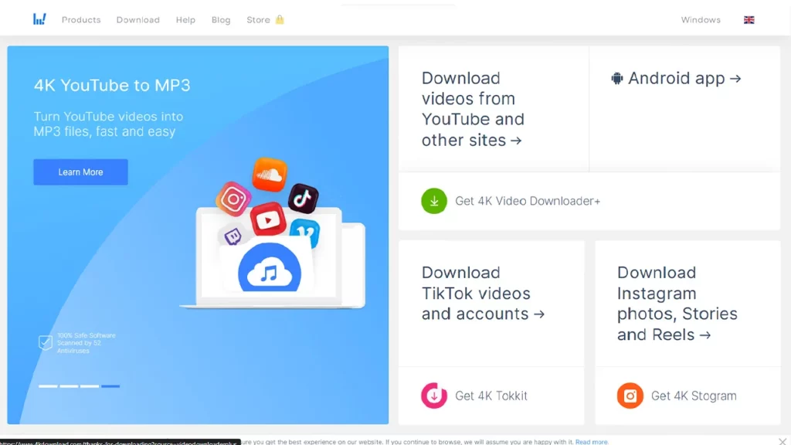Image resolution: width=791 pixels, height=445 pixels.
Task: Open Download videos from YouTube link
Action: (x=473, y=109)
